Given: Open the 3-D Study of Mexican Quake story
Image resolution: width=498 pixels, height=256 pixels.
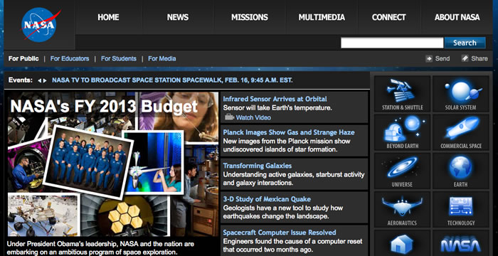Looking at the screenshot, I should pos(267,199).
